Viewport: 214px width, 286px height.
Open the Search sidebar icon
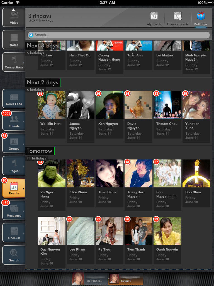14,255
